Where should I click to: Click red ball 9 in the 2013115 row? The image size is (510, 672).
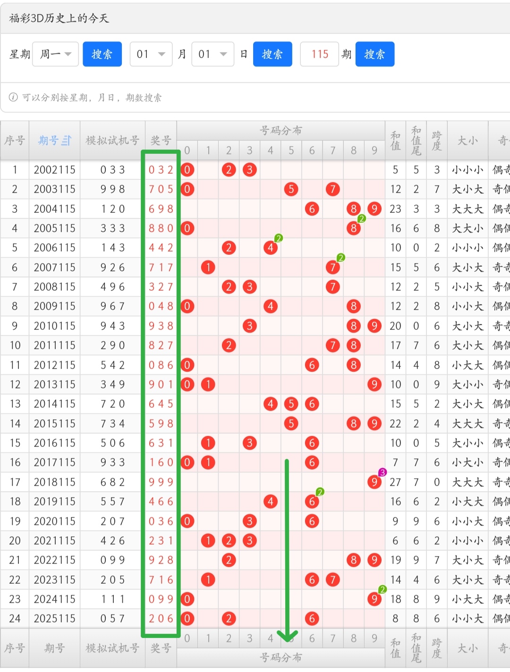tap(374, 385)
